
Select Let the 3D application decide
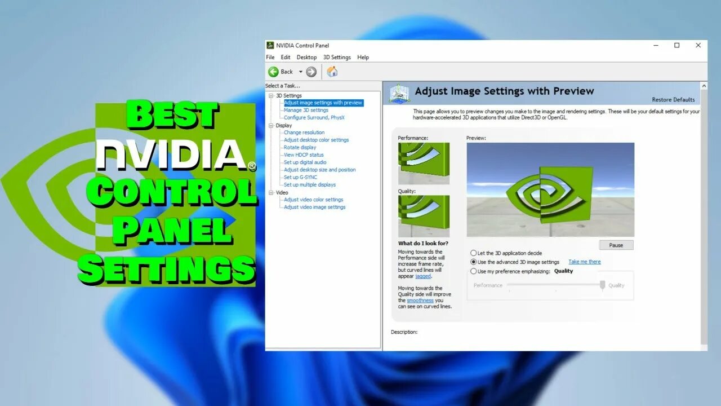[506, 253]
